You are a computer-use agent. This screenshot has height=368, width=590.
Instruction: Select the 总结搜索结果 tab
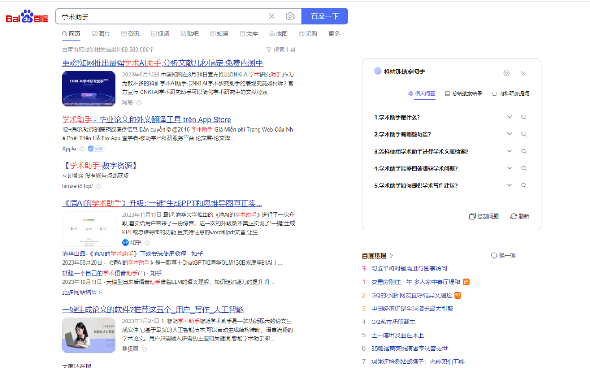(x=463, y=93)
